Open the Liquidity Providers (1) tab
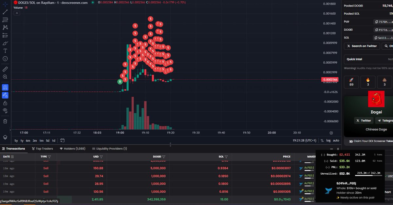The image size is (393, 205). tap(110, 149)
